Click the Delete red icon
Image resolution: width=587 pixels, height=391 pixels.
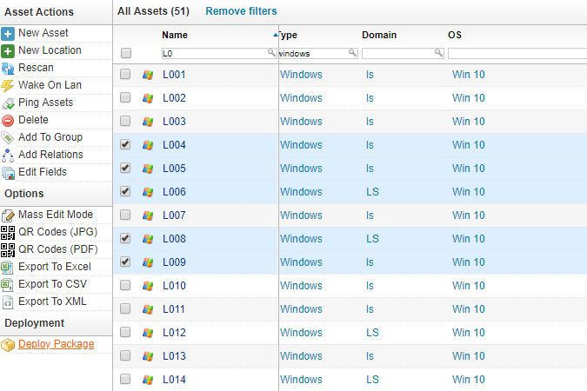(x=8, y=120)
